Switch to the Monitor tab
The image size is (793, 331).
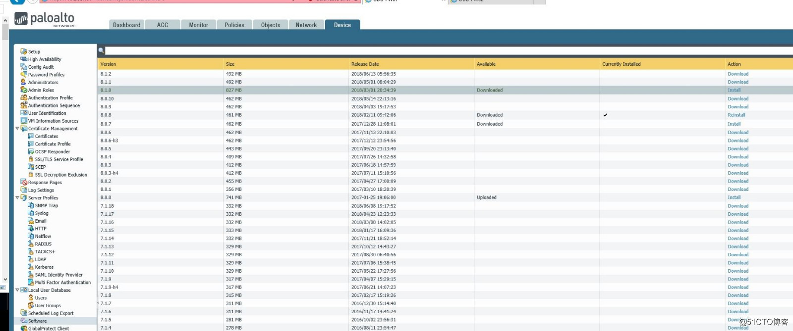pos(198,25)
